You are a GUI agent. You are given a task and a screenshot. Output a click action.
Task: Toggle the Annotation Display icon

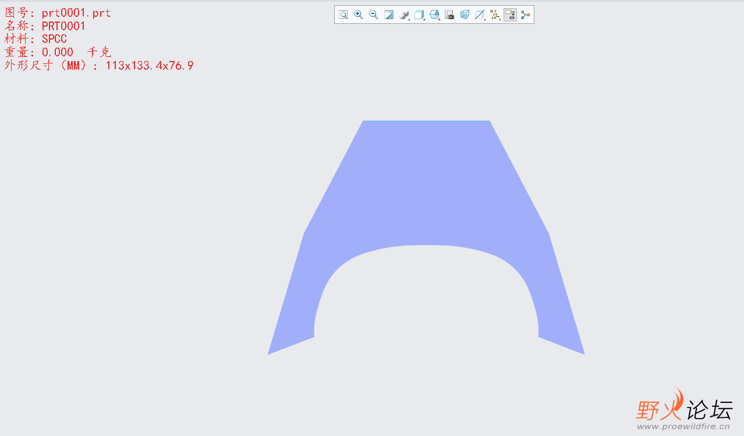click(x=510, y=15)
